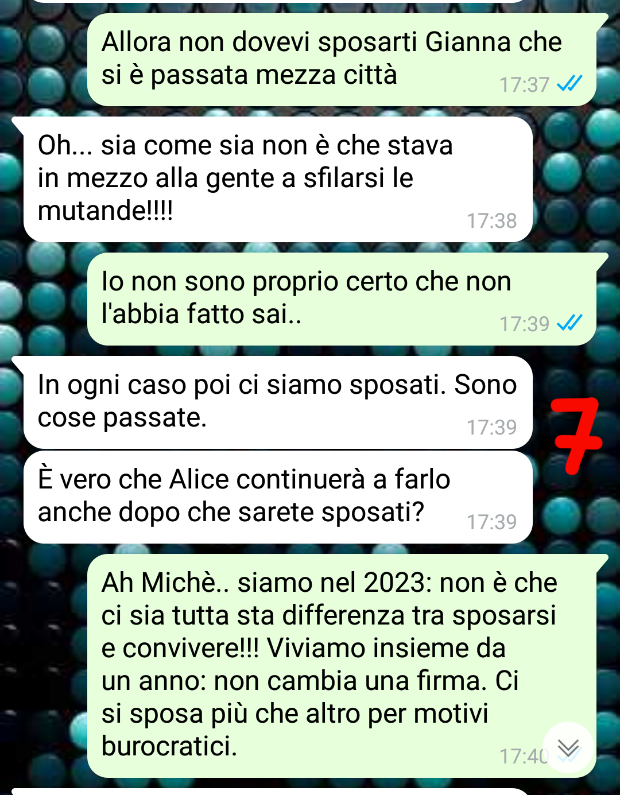Click the 17:38 timestamp on received message
Image resolution: width=620 pixels, height=795 pixels.
pos(491,220)
